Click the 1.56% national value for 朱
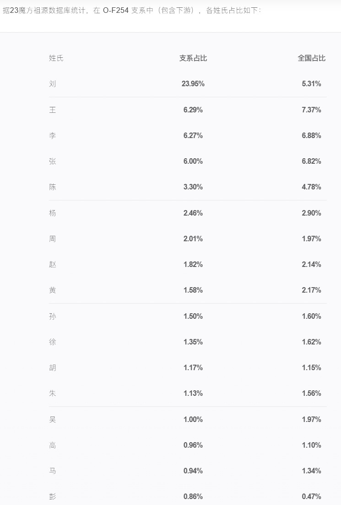 pyautogui.click(x=311, y=393)
